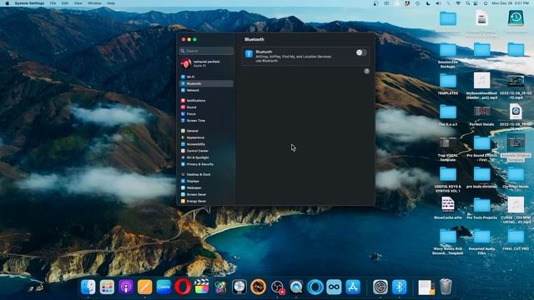Go to Privacy & Security settings
Image resolution: width=534 pixels, height=300 pixels.
coord(206,164)
